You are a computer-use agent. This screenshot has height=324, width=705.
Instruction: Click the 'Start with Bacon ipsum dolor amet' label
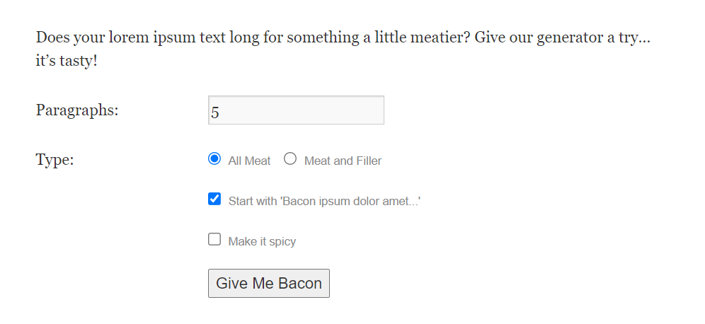point(324,201)
